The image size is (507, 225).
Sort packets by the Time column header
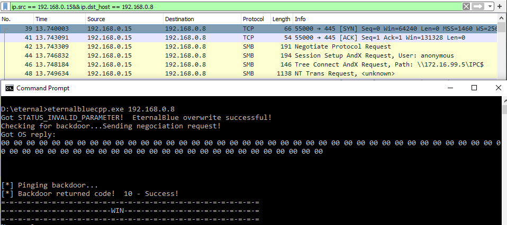pos(59,19)
